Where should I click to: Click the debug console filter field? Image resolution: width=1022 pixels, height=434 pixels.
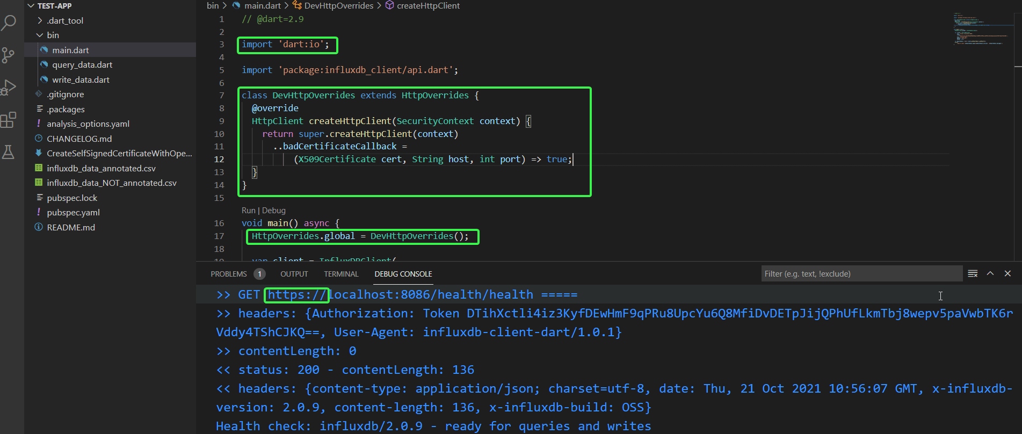point(861,274)
